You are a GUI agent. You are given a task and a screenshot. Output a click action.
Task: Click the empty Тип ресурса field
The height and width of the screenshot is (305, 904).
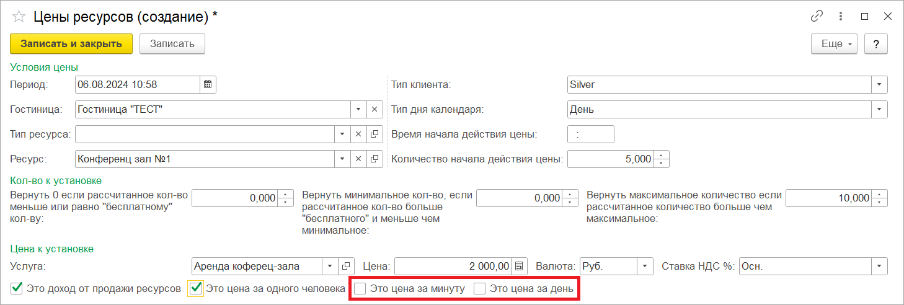click(x=205, y=134)
